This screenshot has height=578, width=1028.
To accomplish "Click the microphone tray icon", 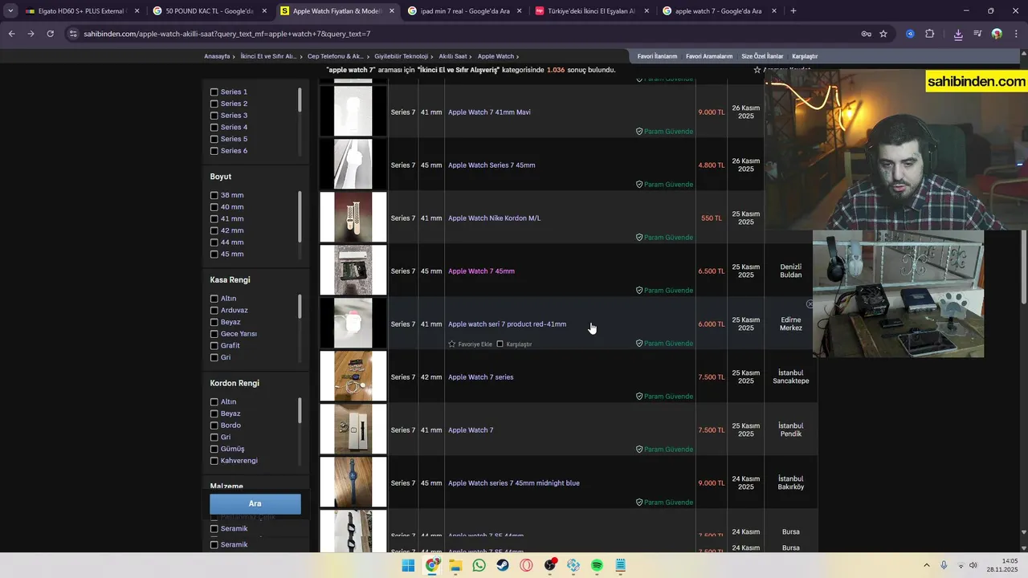I will coord(944,565).
